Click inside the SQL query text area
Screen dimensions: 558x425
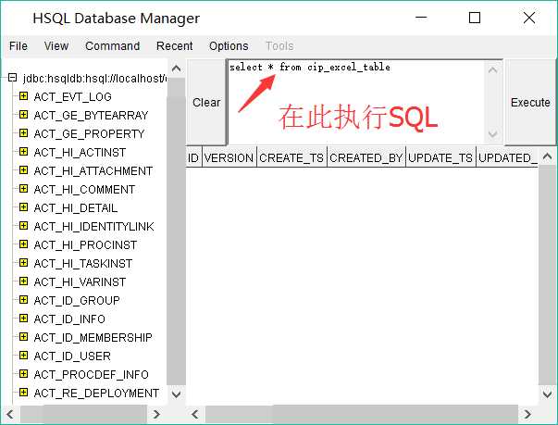point(356,103)
